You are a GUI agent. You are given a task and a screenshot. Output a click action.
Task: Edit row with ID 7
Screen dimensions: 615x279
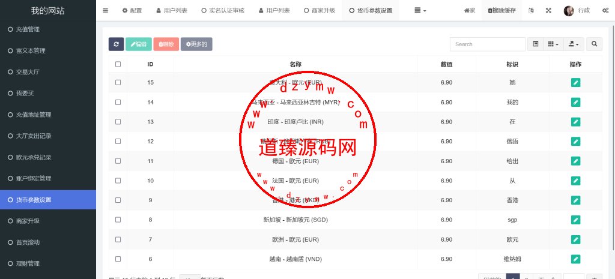[575, 239]
